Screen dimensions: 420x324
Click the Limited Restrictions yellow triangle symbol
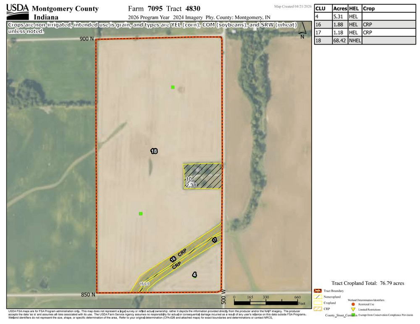pos(353,310)
